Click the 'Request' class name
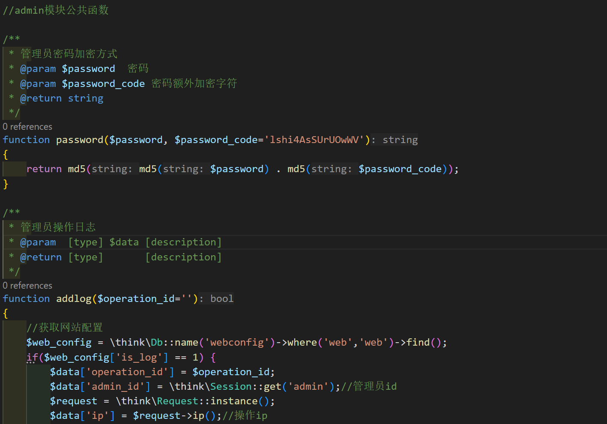Viewport: 607px width, 424px height. [178, 401]
